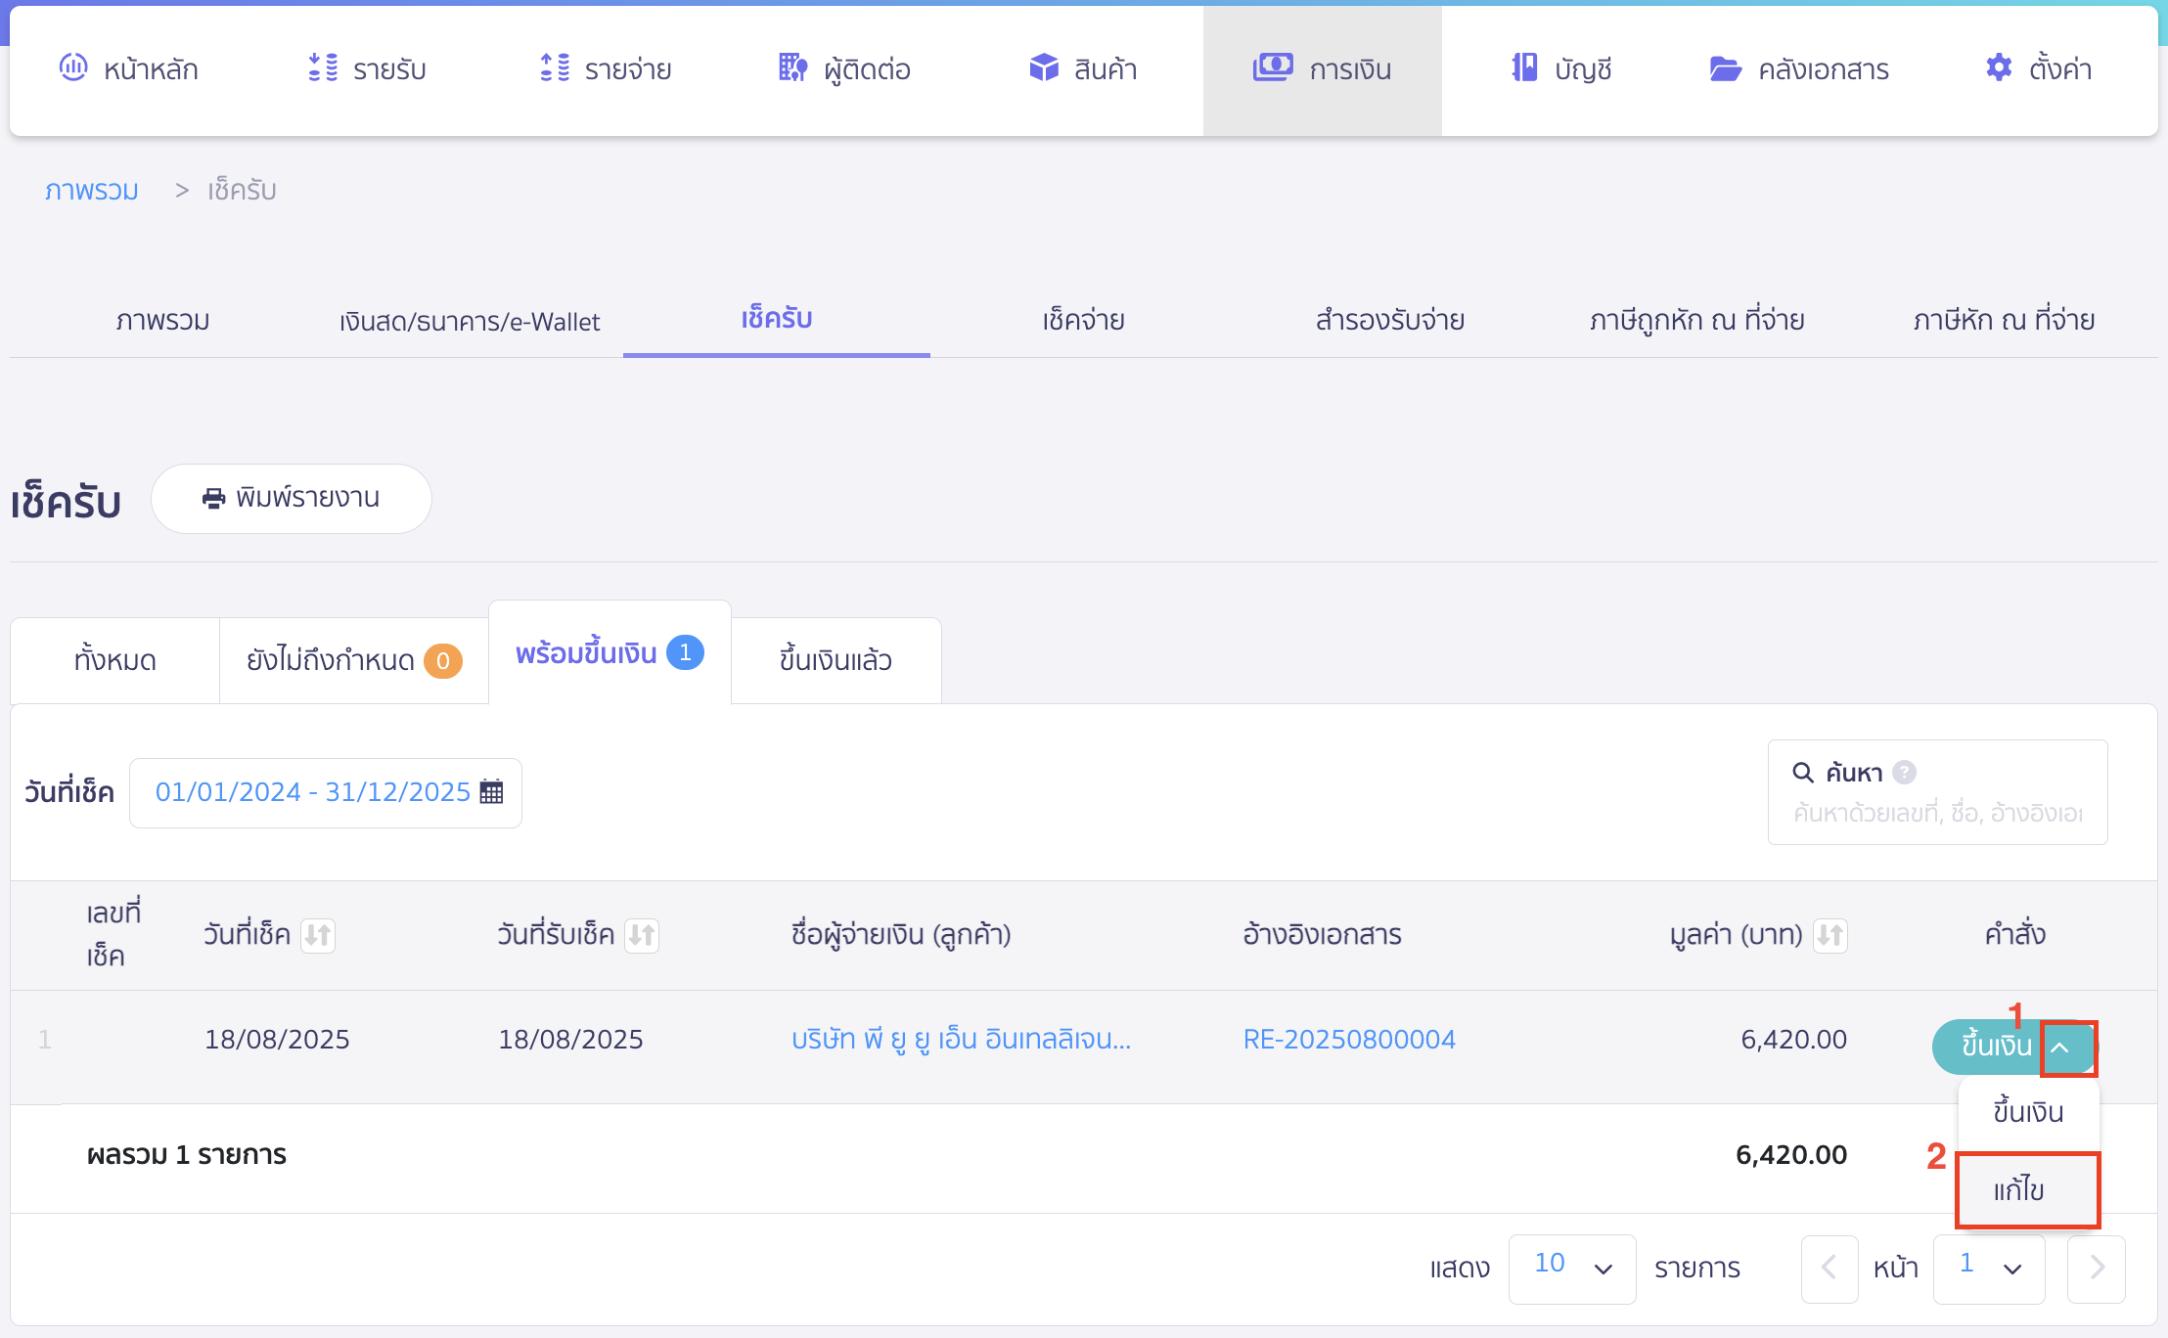Open the คลังเอกสาร document storage icon
Viewport: 2168px width, 1338px height.
(x=1728, y=68)
